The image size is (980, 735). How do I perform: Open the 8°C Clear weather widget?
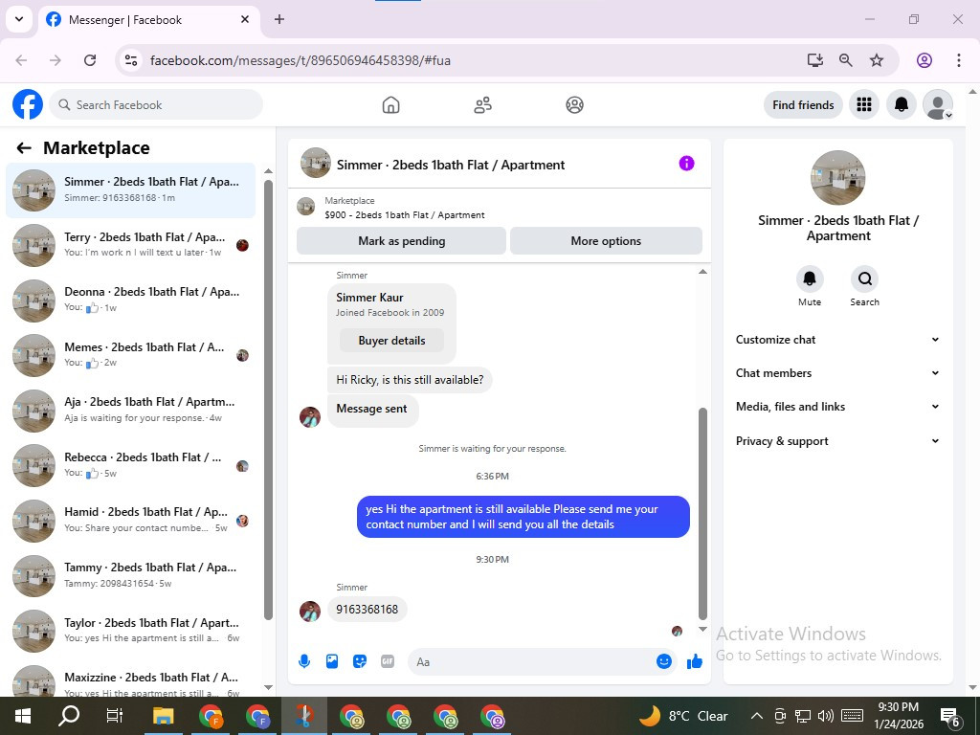(x=683, y=716)
